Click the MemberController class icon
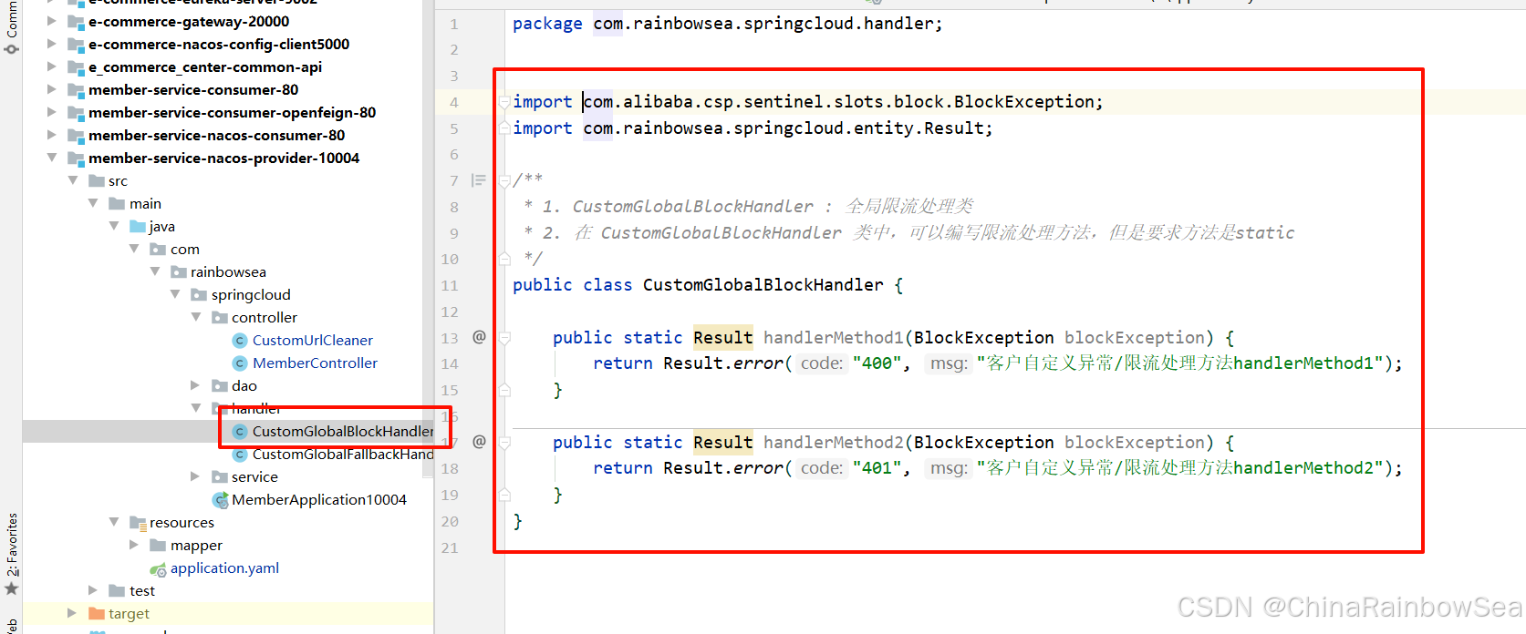The height and width of the screenshot is (634, 1526). coord(240,363)
